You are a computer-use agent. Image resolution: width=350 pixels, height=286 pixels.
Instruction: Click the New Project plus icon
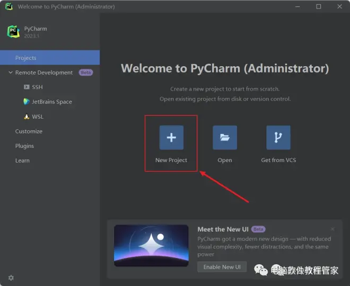pos(171,137)
